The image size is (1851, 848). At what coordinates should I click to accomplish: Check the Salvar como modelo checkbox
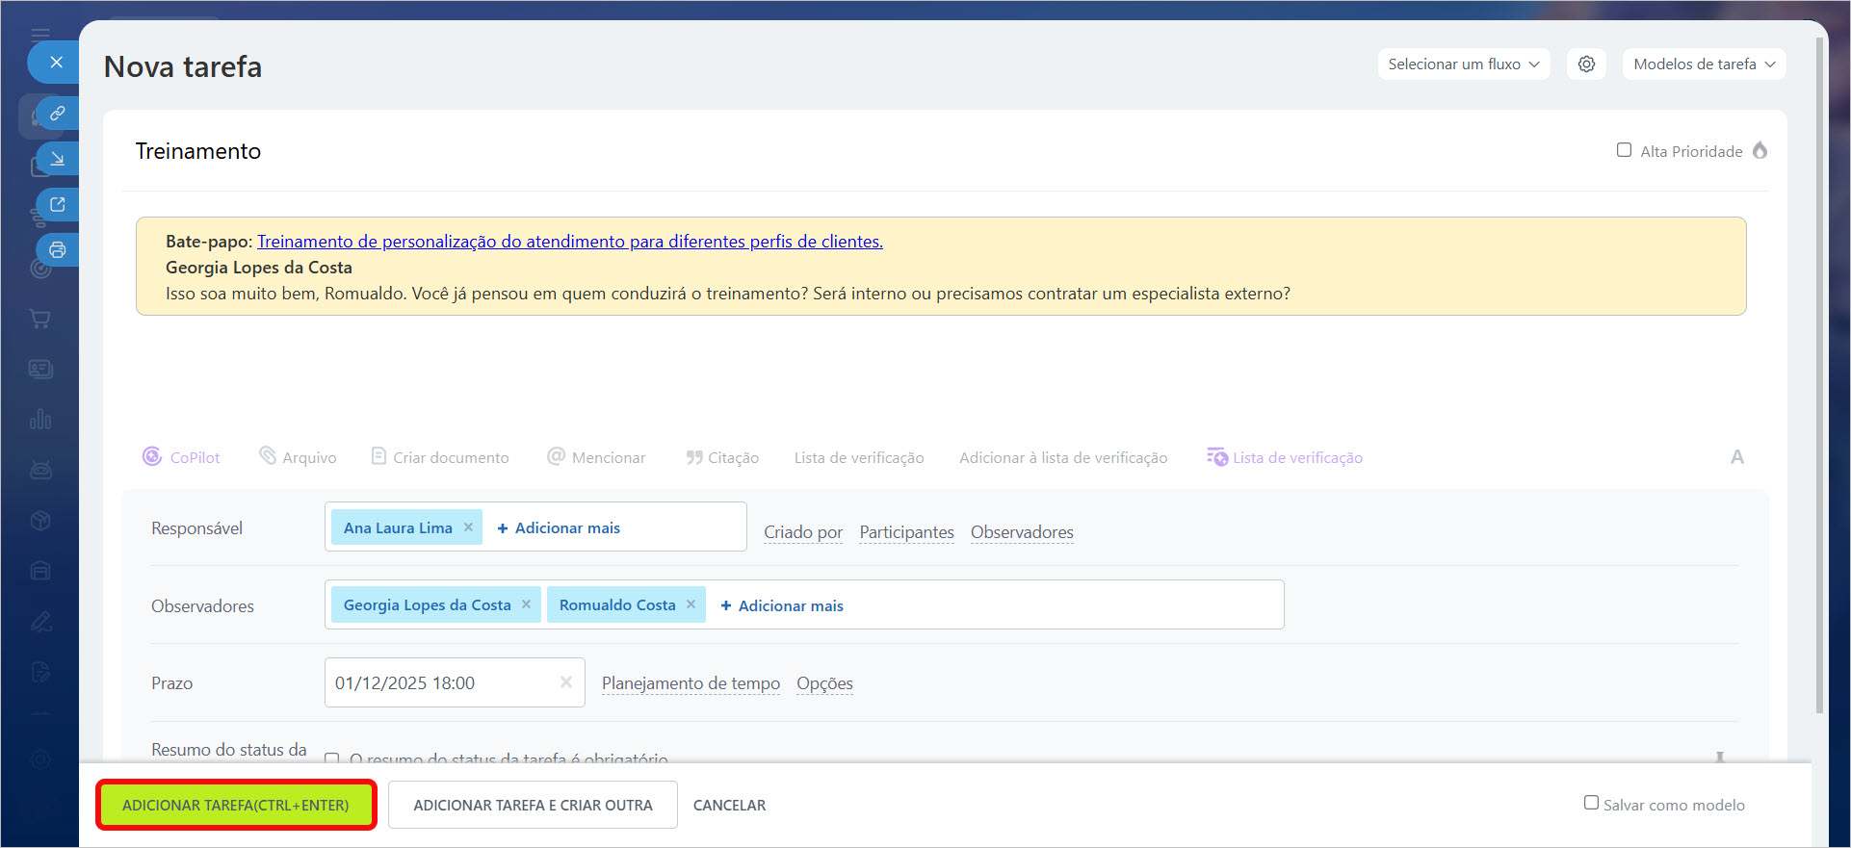click(1591, 803)
